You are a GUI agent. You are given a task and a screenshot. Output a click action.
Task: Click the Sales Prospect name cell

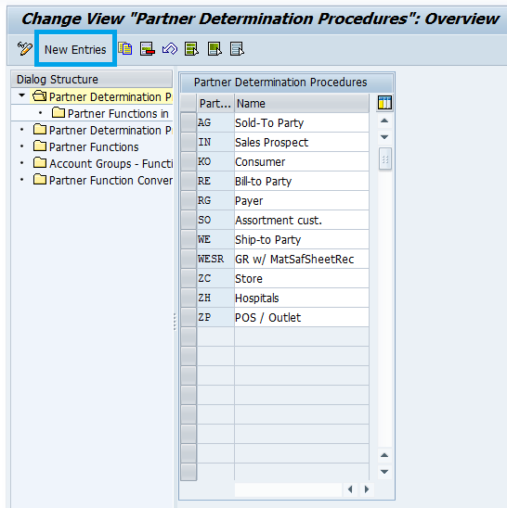[x=302, y=142]
